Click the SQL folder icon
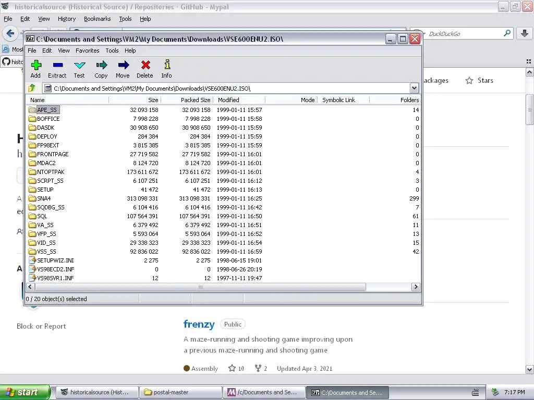 click(x=32, y=216)
